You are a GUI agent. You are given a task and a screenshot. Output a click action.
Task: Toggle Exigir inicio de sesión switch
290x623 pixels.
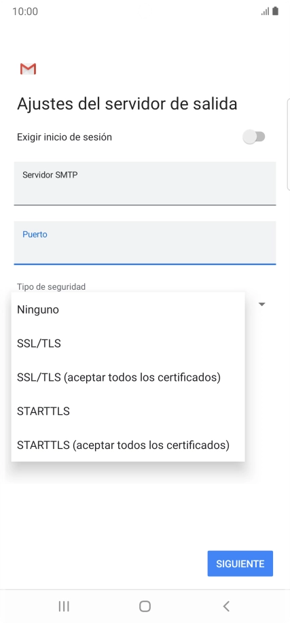click(x=254, y=137)
